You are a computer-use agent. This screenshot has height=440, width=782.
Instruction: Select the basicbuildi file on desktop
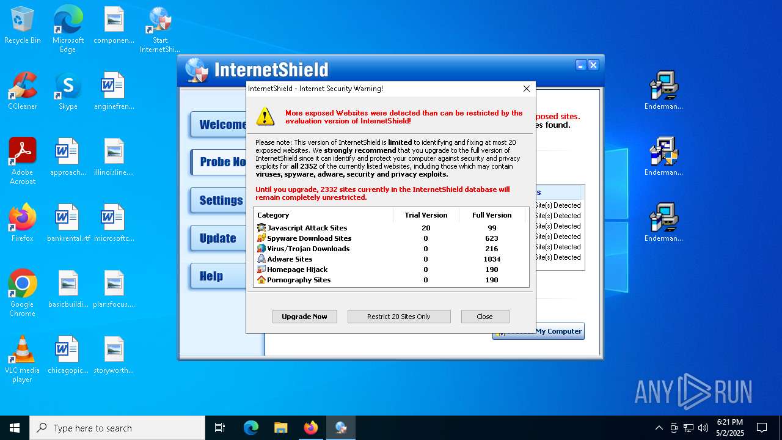pos(68,290)
